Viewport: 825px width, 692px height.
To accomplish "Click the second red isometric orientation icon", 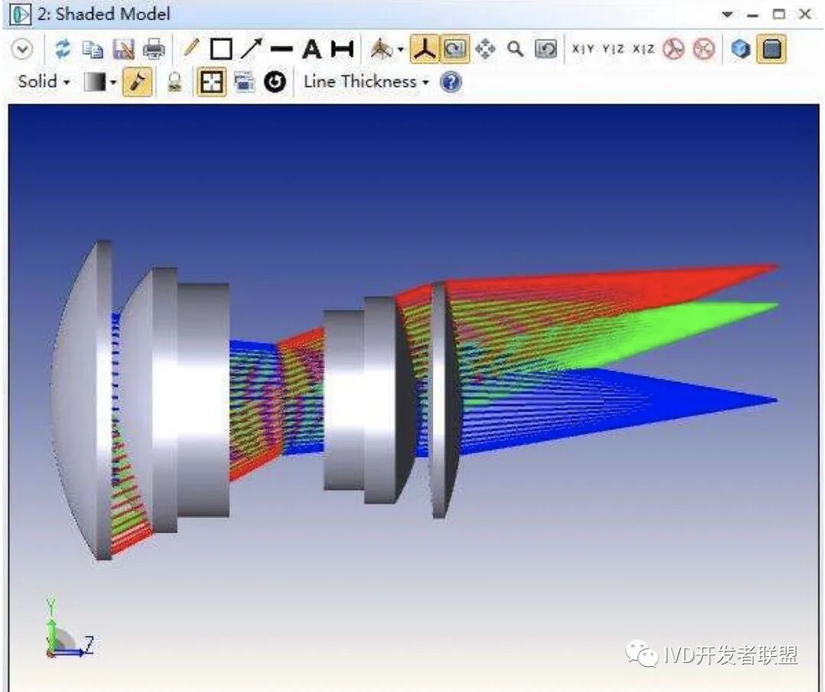I will click(704, 50).
